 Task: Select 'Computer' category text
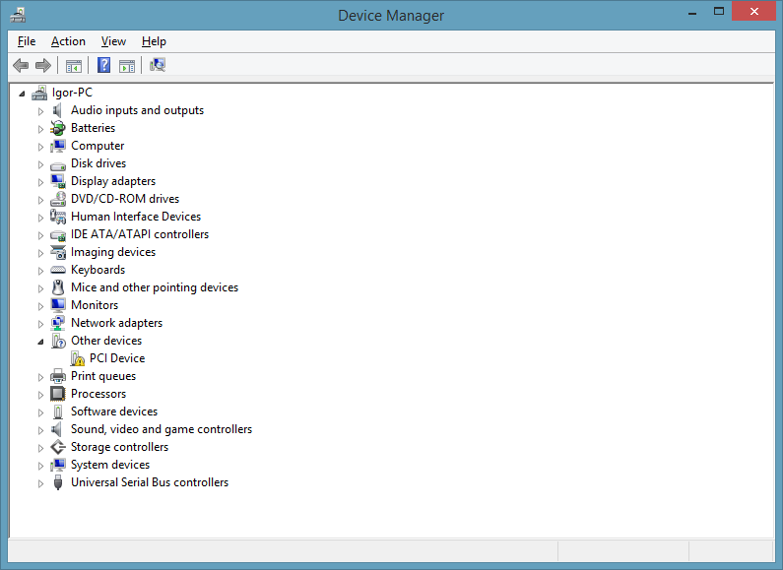pos(98,146)
